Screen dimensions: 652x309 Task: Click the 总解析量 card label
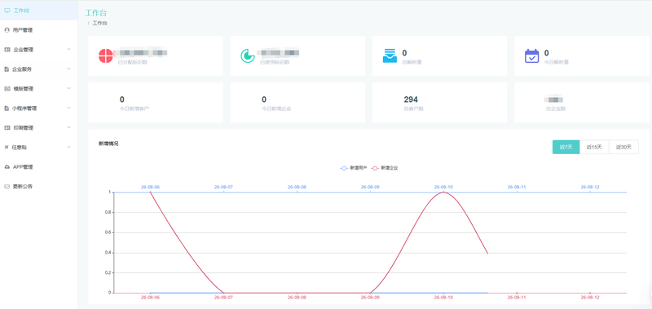click(412, 63)
